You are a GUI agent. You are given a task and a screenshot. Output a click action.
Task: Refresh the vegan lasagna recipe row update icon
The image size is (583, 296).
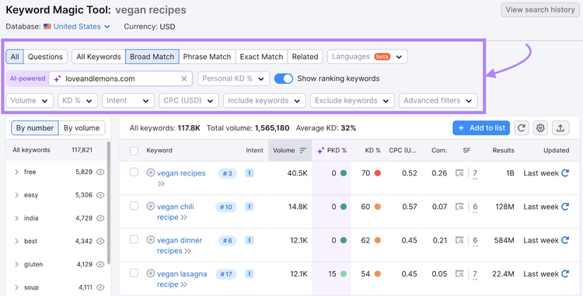point(565,273)
